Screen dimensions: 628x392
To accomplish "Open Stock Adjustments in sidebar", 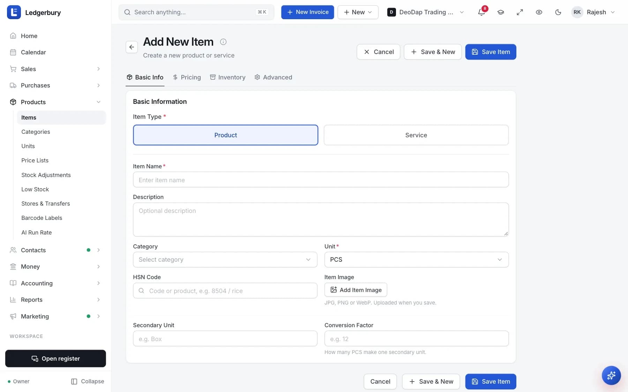I will click(x=61, y=175).
